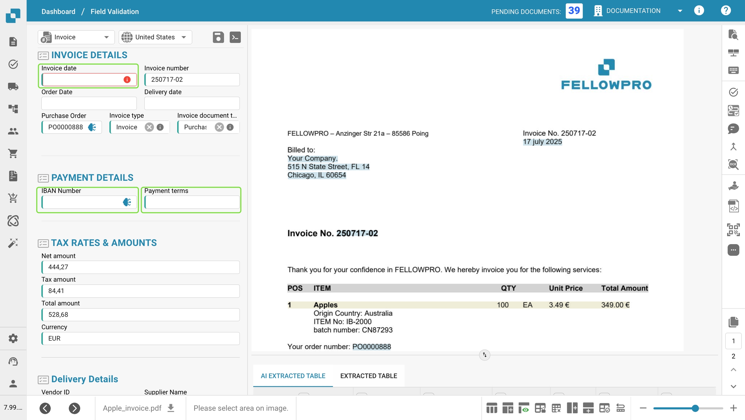Expand the DOCUMENTATION organization dropdown
Viewport: 745px width, 420px height.
[x=680, y=11]
